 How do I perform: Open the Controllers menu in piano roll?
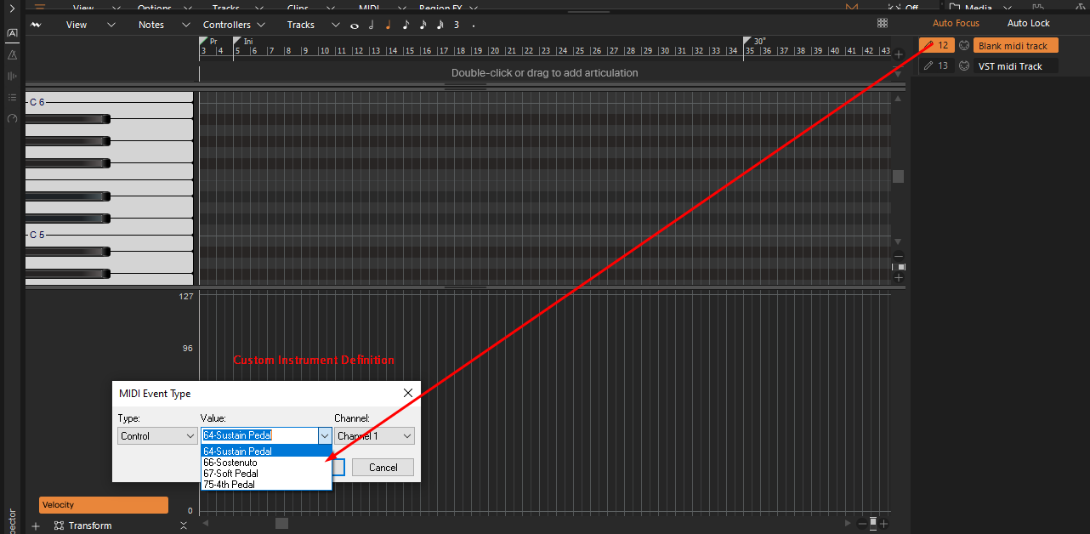[x=233, y=25]
